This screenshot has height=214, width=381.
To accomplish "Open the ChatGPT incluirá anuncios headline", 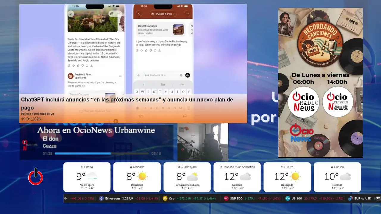I will coord(127,103).
